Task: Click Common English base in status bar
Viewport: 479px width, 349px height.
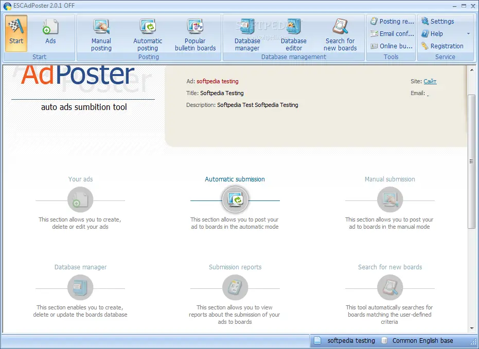Action: click(423, 340)
